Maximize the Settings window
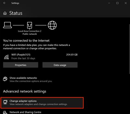The width and height of the screenshot is (130, 114). pyautogui.click(x=117, y=3)
